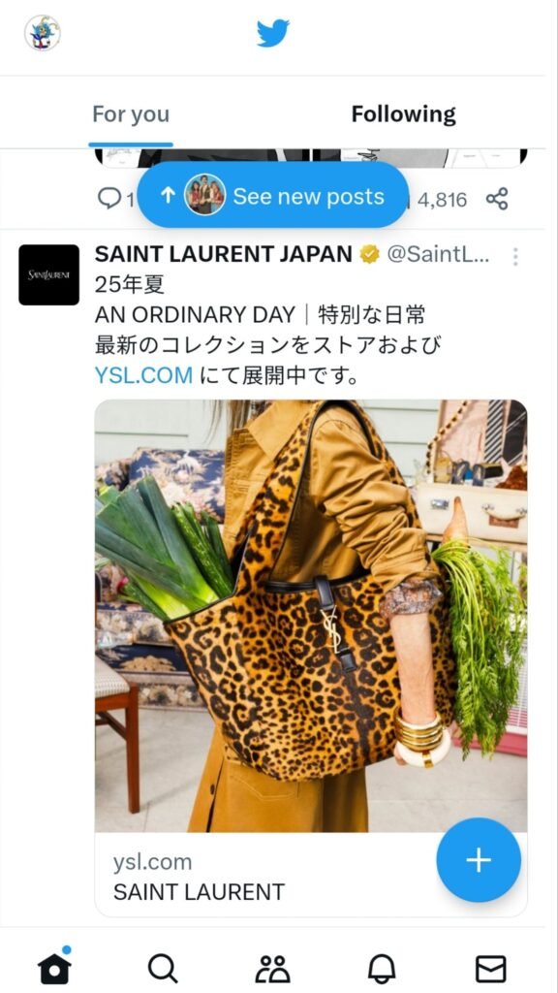
Task: Open the @SaintL... handle
Action: point(438,255)
